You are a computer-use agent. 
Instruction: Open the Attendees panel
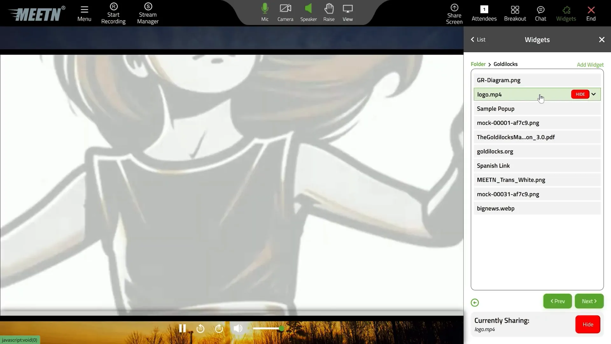[x=484, y=14]
